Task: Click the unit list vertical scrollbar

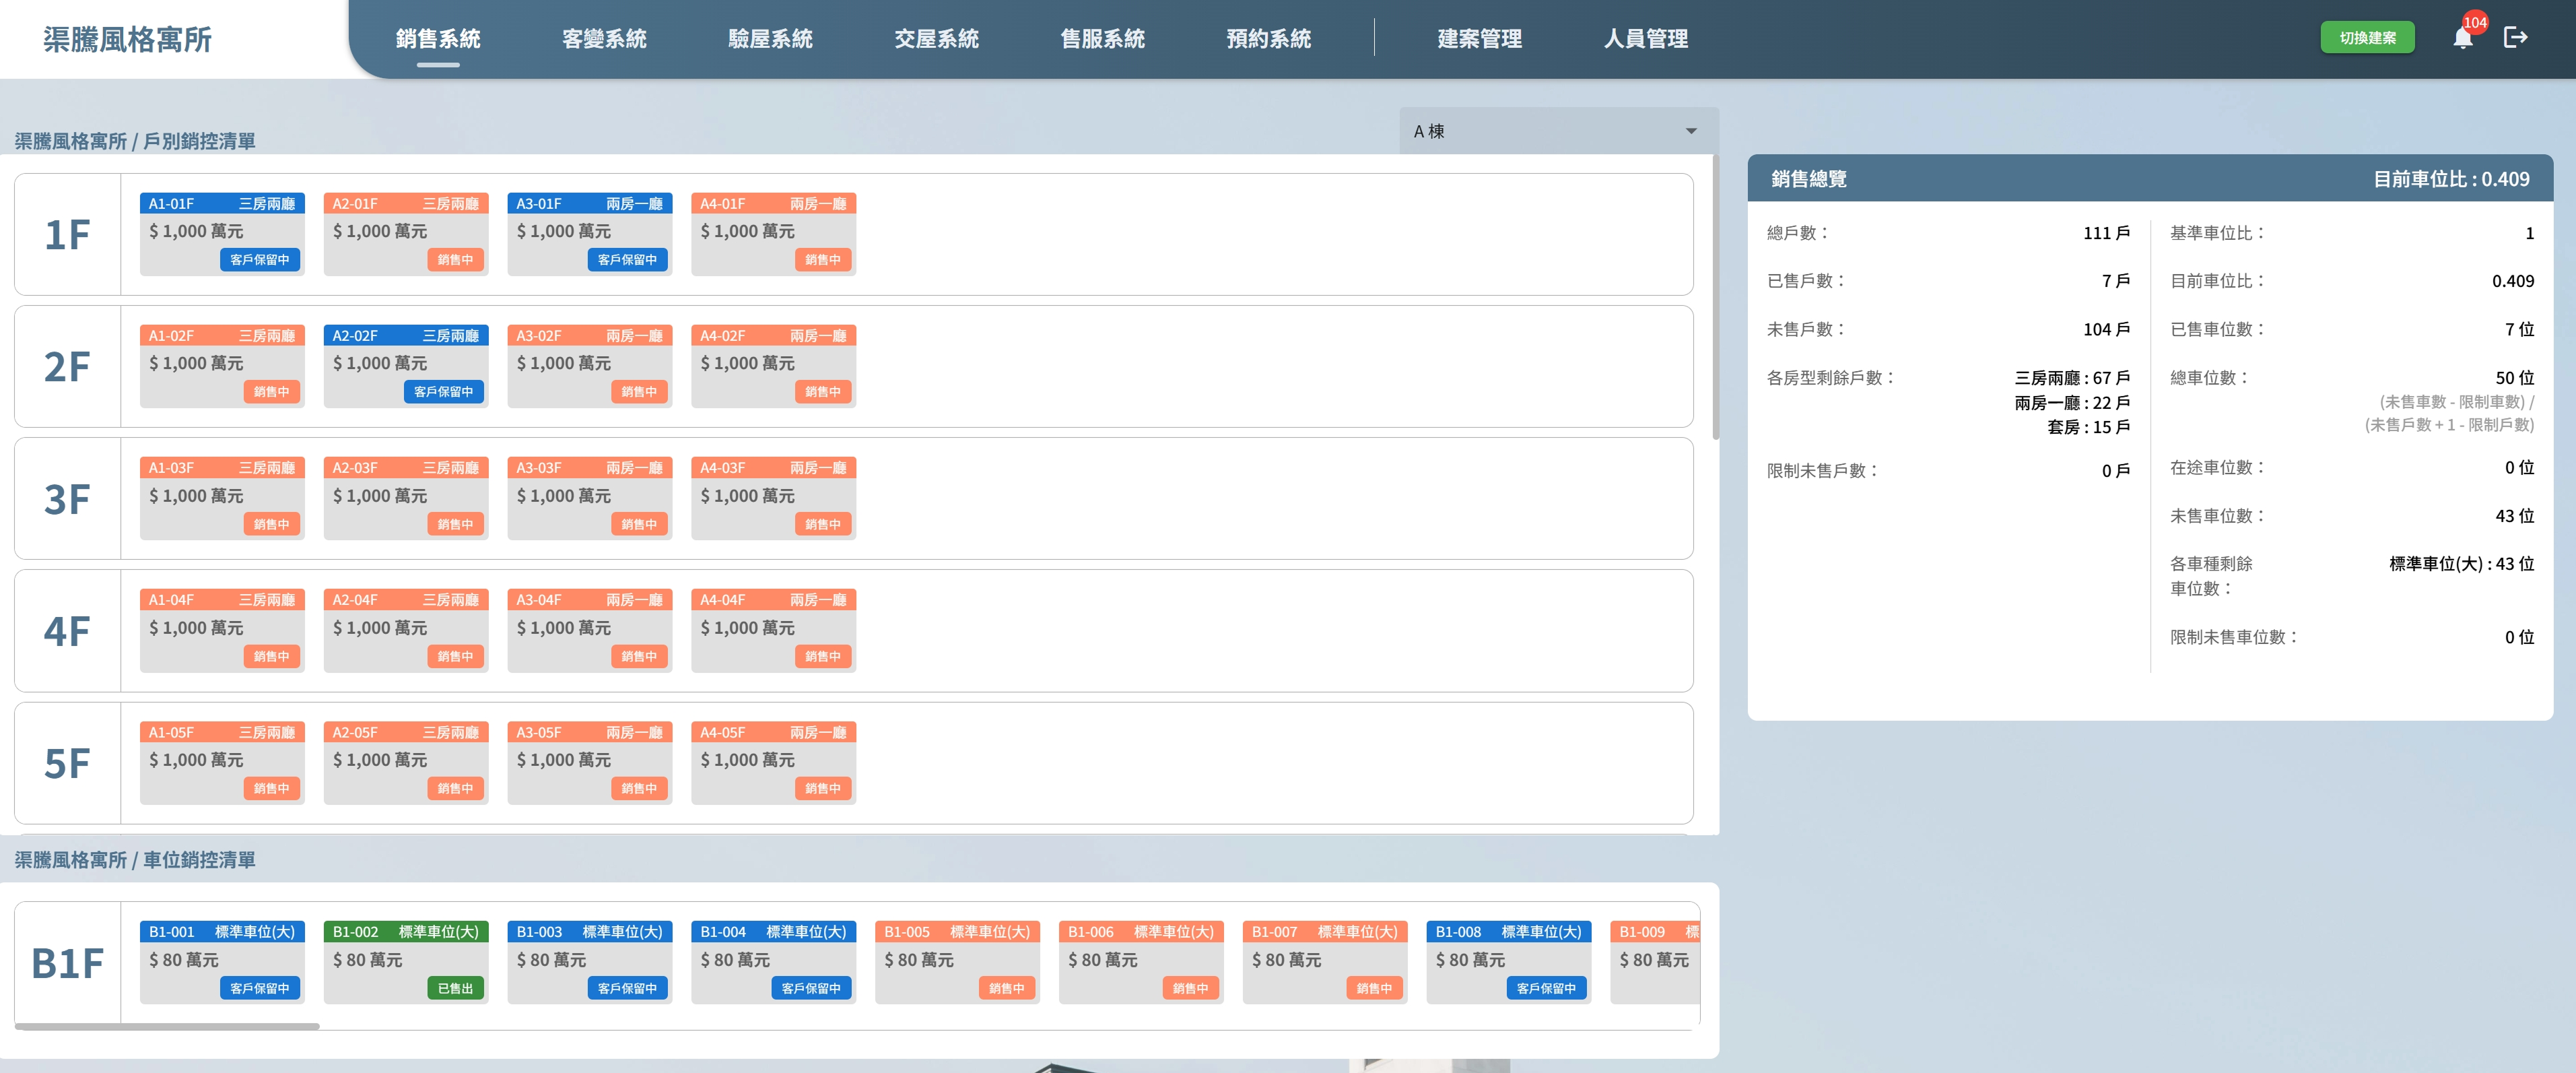Action: coord(1715,297)
